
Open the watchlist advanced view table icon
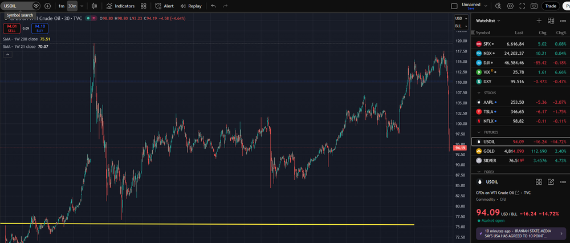[551, 21]
